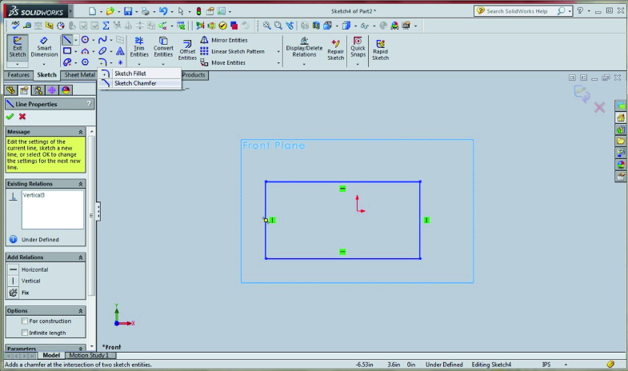Select Mirror Entities
This screenshot has height=371, width=628.
(x=224, y=40)
